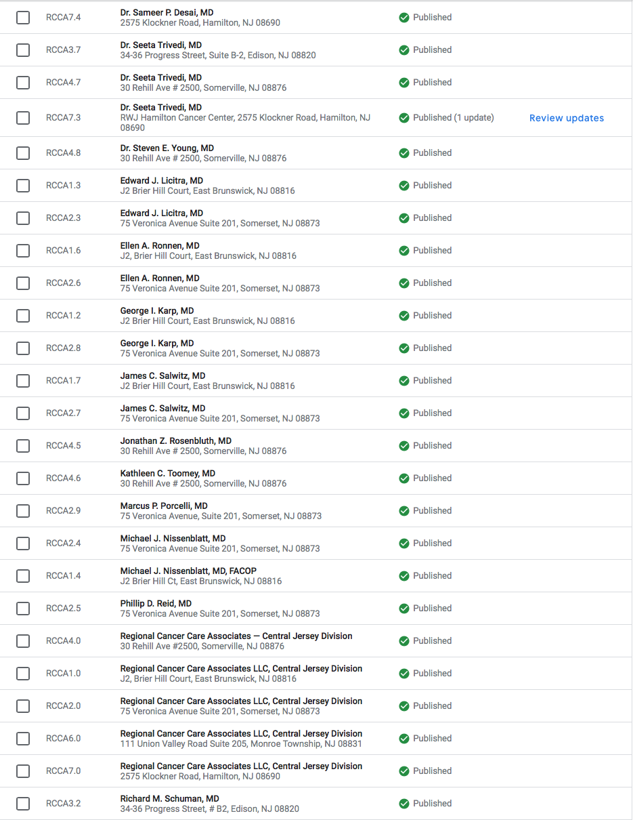Click green check icon in RCCA1.6 row
Screen dimensions: 633x820
(404, 251)
